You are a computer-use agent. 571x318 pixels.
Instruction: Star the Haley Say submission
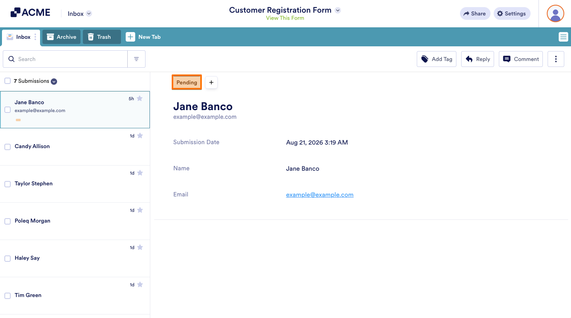tap(140, 248)
